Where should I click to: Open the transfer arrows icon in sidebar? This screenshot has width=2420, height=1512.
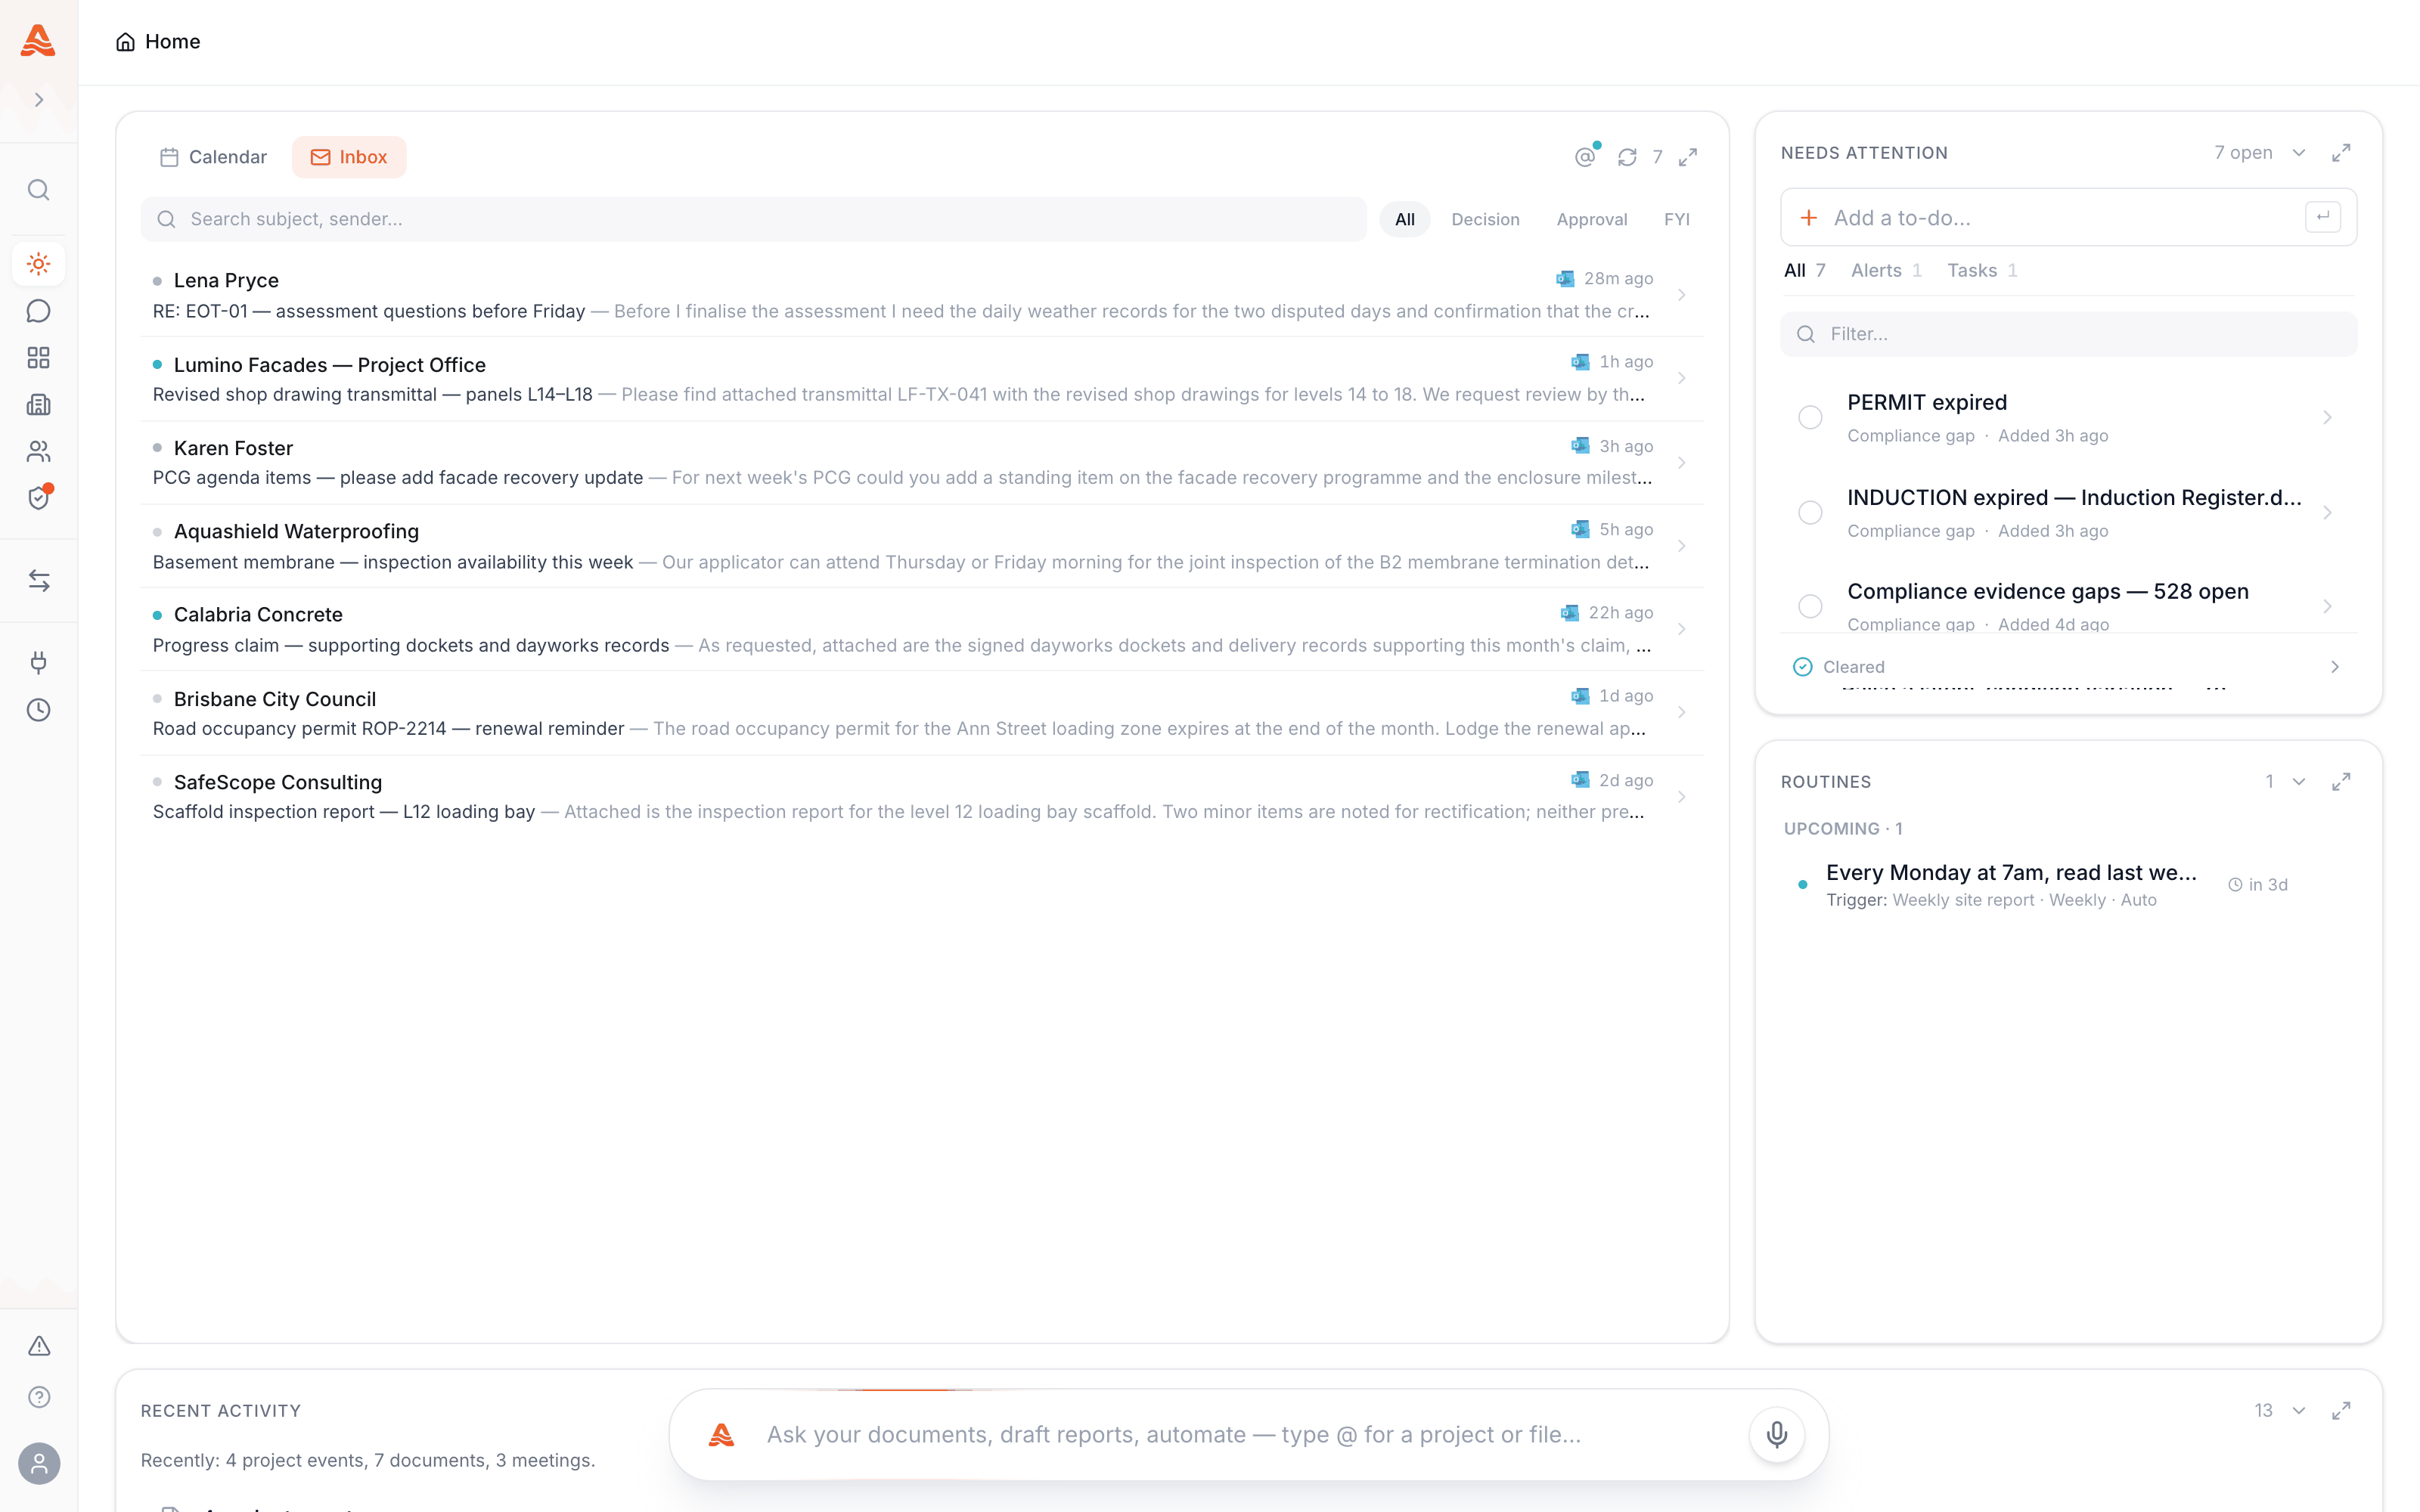(39, 581)
